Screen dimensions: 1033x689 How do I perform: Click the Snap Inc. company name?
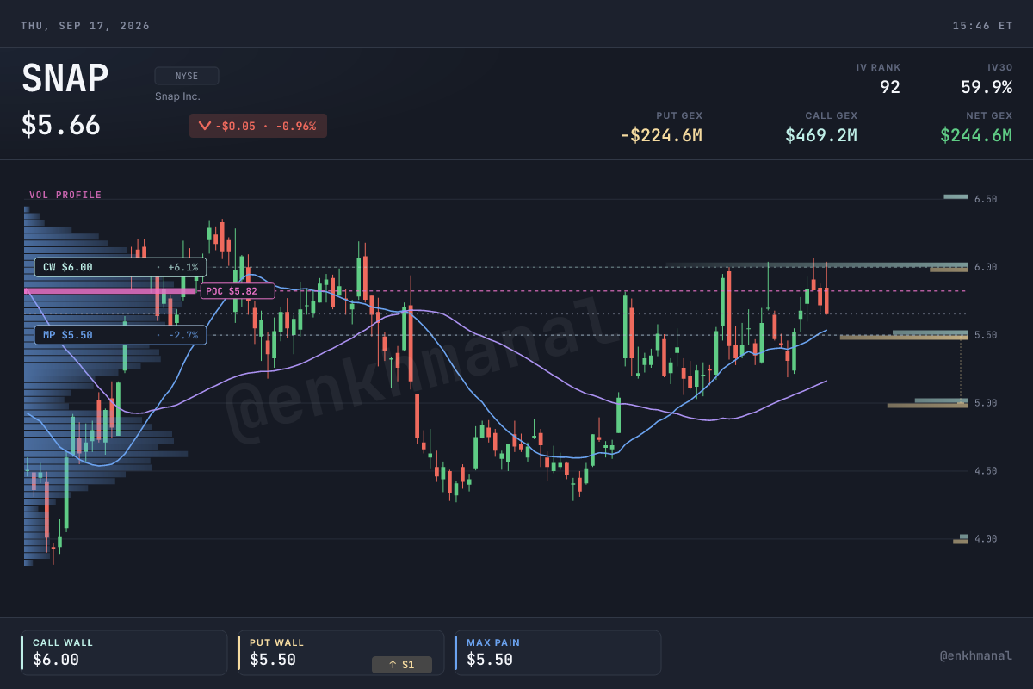(x=177, y=96)
